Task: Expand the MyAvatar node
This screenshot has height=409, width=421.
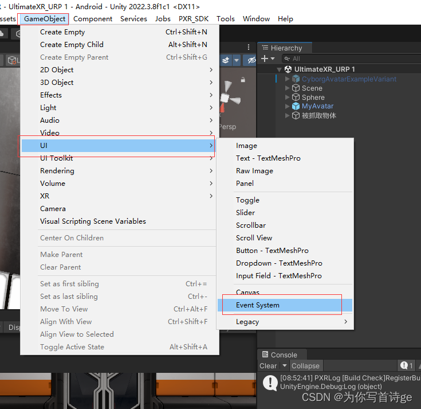Action: [288, 106]
